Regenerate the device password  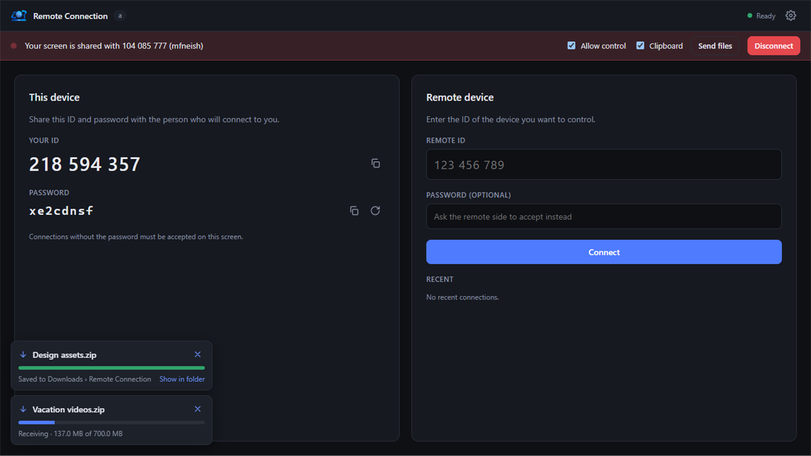[376, 211]
